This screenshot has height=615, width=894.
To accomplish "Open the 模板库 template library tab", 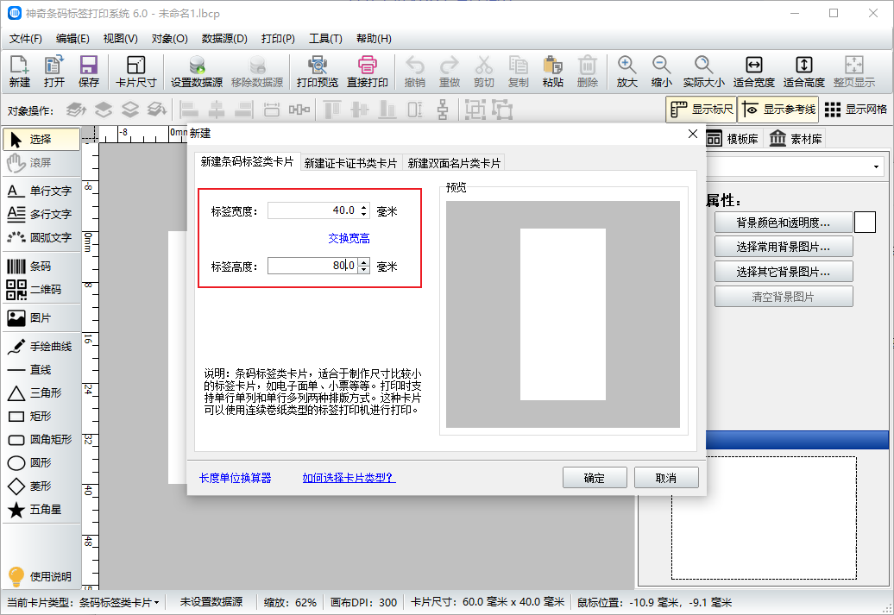I will [733, 139].
